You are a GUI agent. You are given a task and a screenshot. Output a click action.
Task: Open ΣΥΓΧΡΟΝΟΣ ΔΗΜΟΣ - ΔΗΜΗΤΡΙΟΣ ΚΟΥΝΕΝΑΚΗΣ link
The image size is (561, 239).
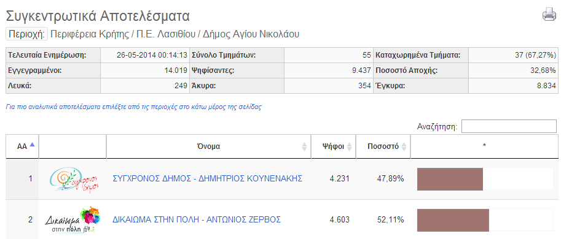208,178
